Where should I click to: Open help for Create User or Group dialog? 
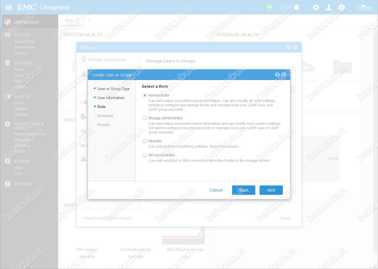tap(277, 75)
